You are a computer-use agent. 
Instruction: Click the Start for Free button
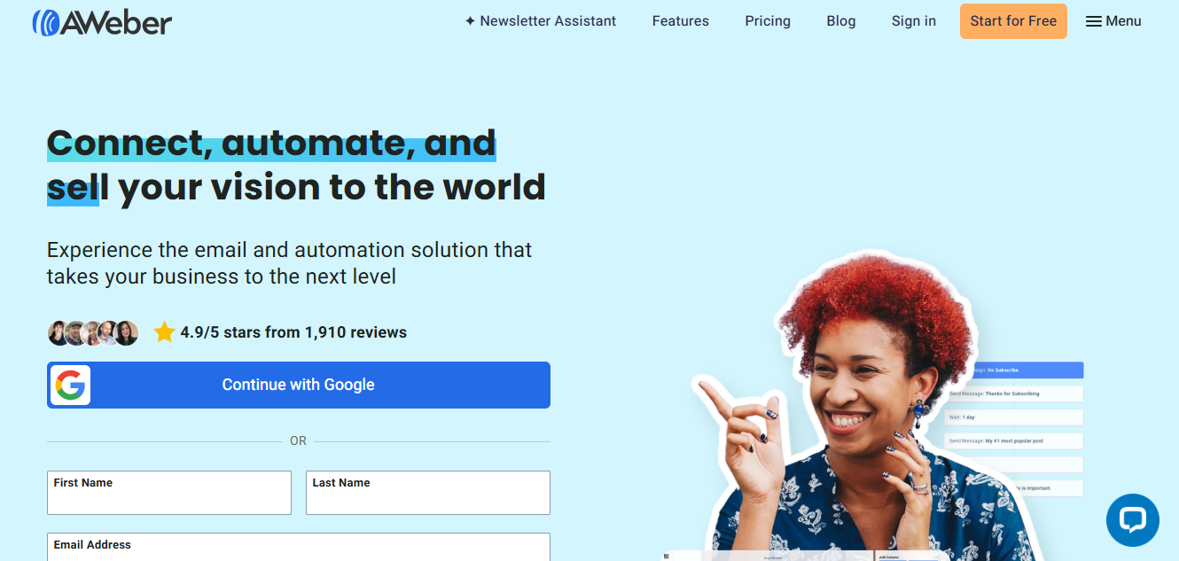(1013, 21)
